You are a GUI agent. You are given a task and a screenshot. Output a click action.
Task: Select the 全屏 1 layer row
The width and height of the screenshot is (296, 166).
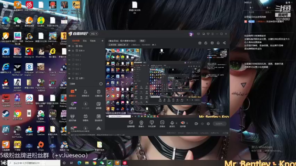[x=86, y=78]
